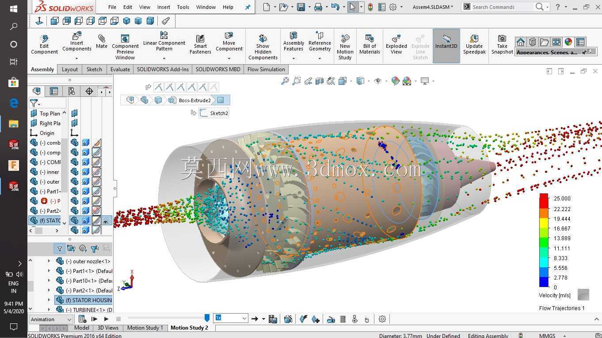The image size is (602, 338).
Task: Open the DimXpert crosshair tab icon
Action: point(89,91)
